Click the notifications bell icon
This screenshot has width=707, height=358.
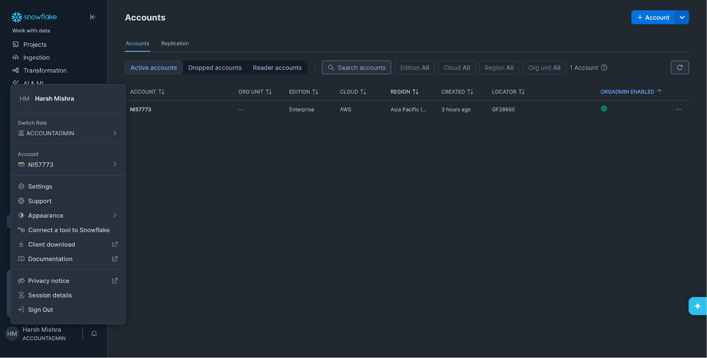click(x=94, y=334)
